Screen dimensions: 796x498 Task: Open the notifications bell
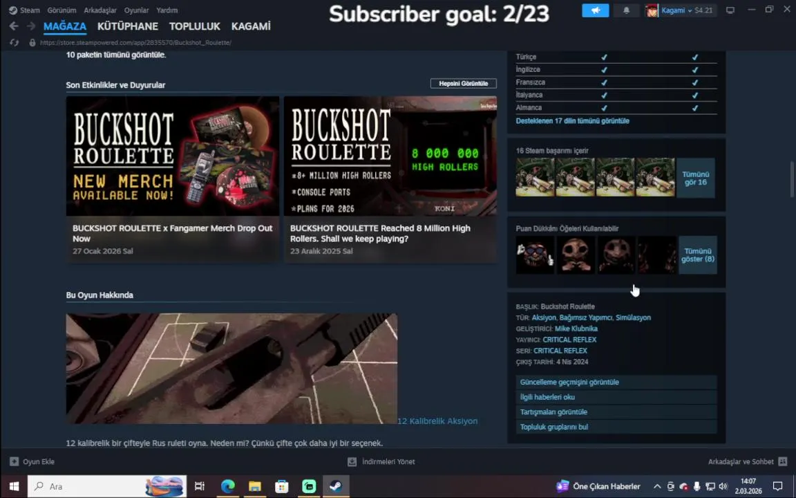[x=627, y=10]
